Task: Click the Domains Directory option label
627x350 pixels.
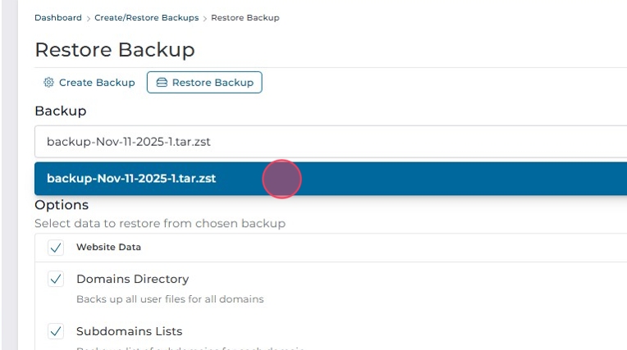Action: [x=132, y=279]
